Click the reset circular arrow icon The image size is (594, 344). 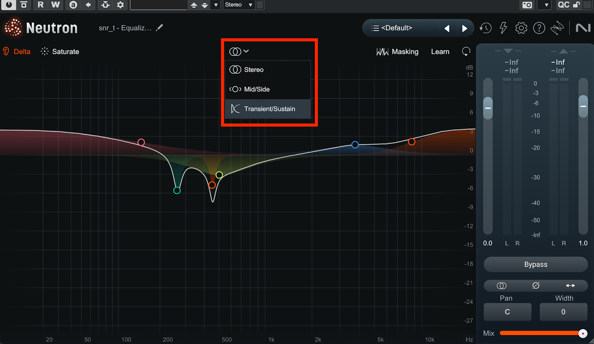466,51
